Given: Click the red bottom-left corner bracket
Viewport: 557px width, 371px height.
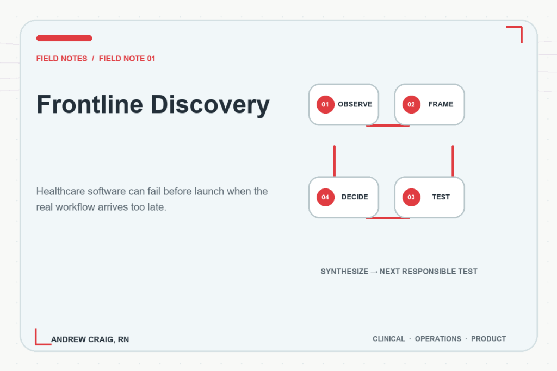Looking at the screenshot, I should pos(43,337).
